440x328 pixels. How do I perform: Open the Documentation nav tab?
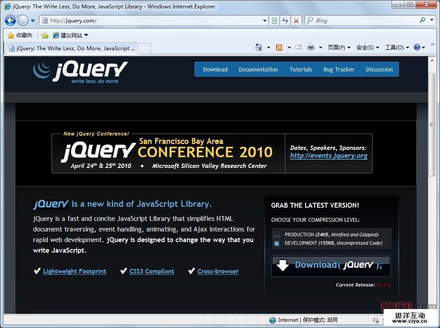pos(258,69)
